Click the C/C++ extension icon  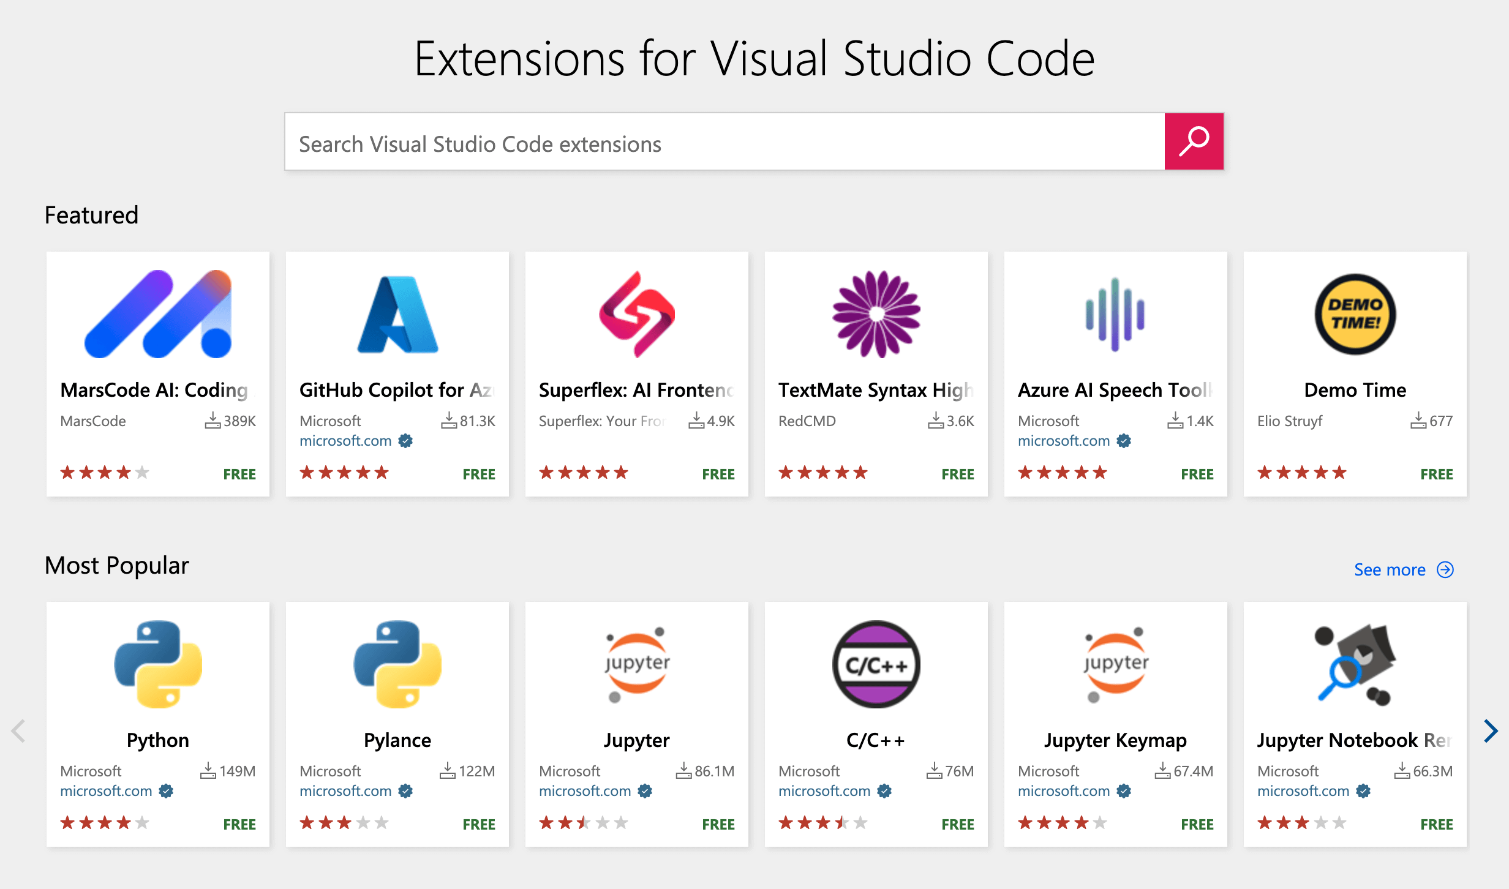point(876,664)
